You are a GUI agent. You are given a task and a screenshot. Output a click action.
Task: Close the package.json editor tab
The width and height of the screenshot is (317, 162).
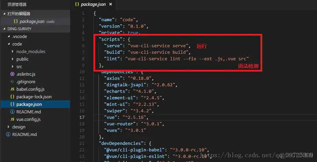tap(110, 4)
